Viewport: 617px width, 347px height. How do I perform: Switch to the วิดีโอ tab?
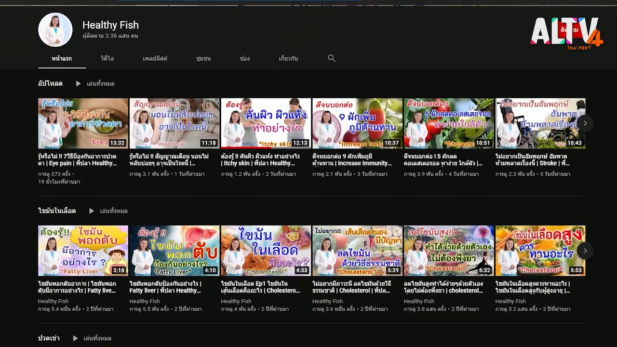pos(107,58)
